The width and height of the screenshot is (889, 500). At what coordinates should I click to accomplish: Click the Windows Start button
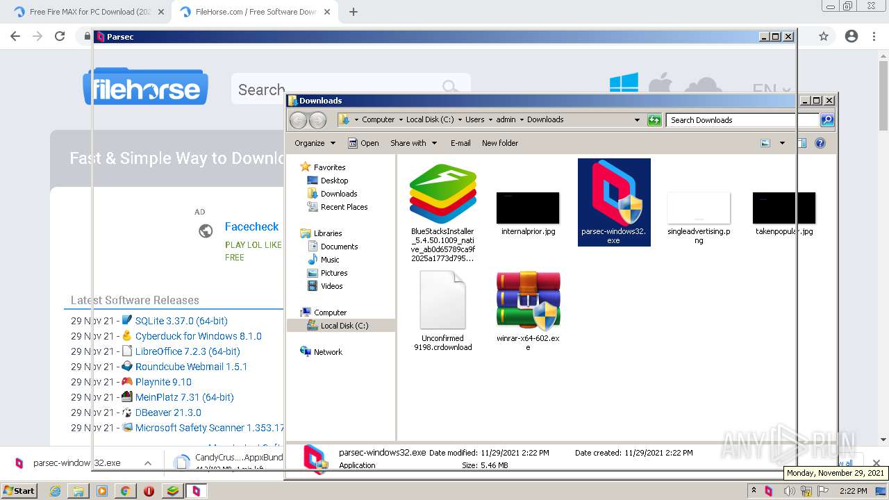coord(19,490)
